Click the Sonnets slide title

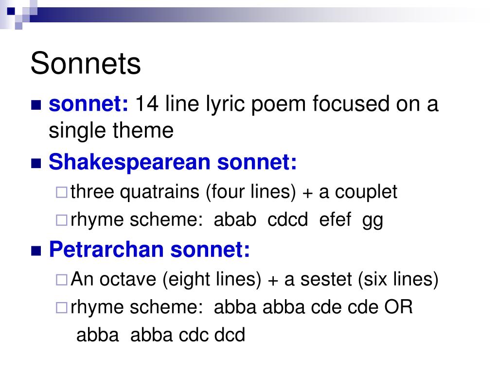[x=86, y=64]
